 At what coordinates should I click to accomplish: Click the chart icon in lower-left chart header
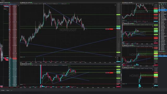(21, 64)
